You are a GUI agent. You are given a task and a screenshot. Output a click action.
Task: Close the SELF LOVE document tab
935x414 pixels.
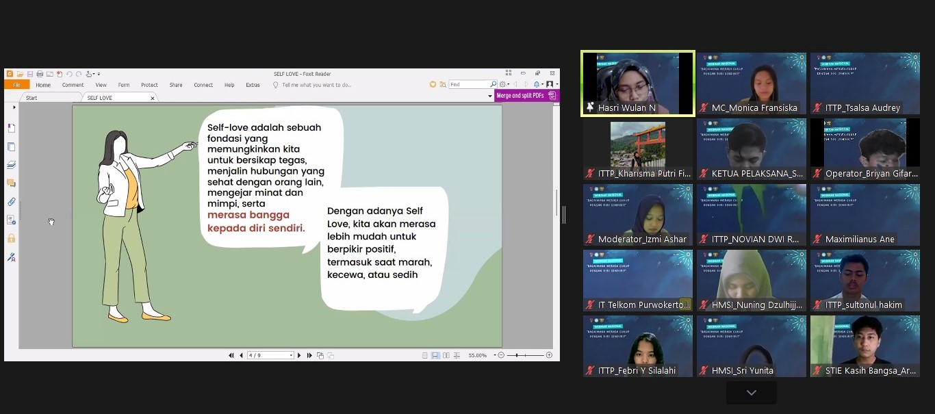click(x=153, y=98)
